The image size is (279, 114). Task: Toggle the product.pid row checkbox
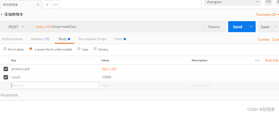tap(5, 69)
